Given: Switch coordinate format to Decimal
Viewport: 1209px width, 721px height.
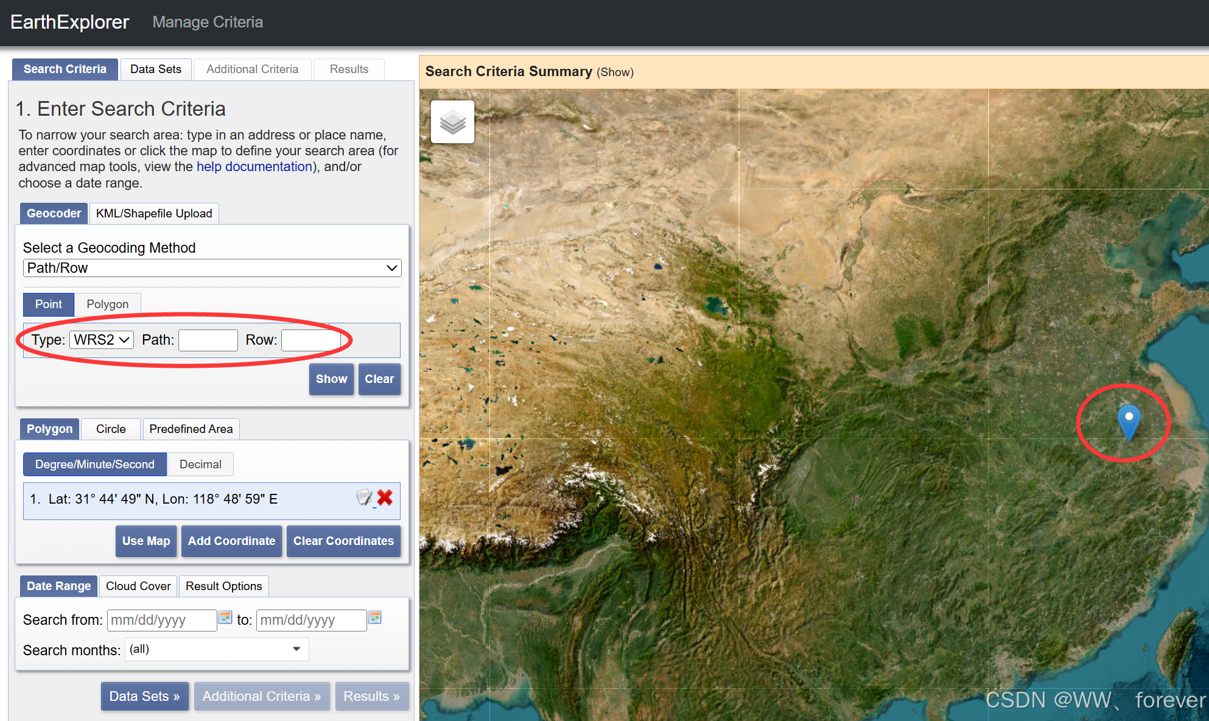Looking at the screenshot, I should click(x=200, y=465).
